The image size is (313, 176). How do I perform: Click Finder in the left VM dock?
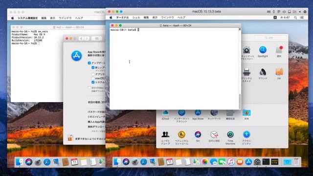(20, 162)
